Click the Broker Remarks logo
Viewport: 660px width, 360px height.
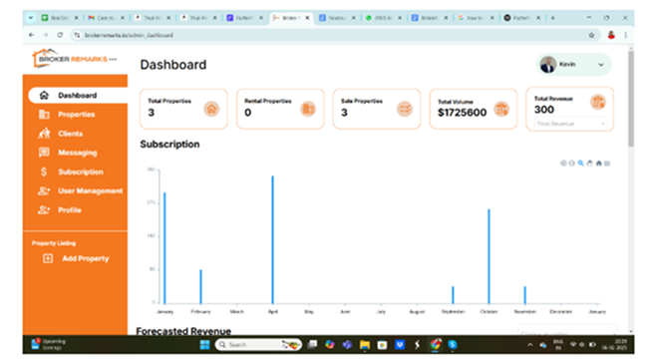coord(75,59)
